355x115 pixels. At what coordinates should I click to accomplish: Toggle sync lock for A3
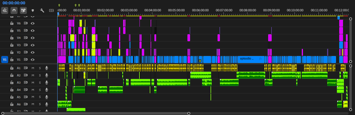[26, 82]
